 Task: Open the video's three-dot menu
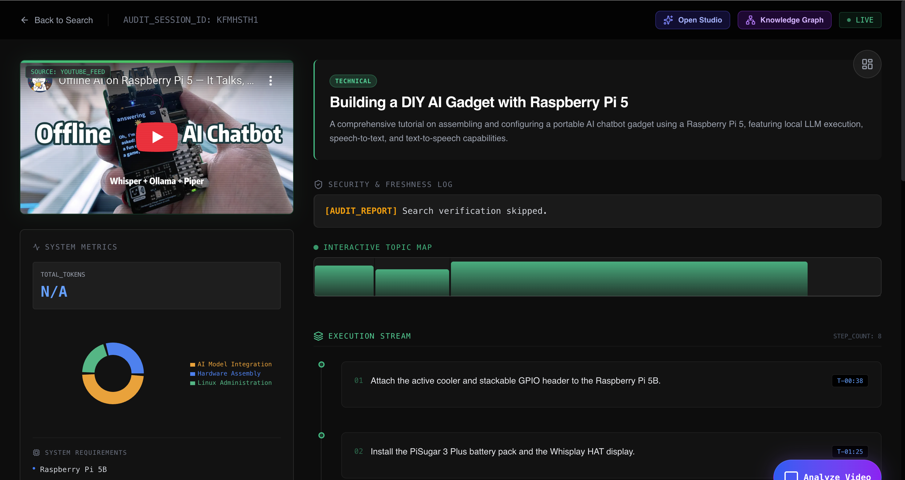tap(270, 81)
